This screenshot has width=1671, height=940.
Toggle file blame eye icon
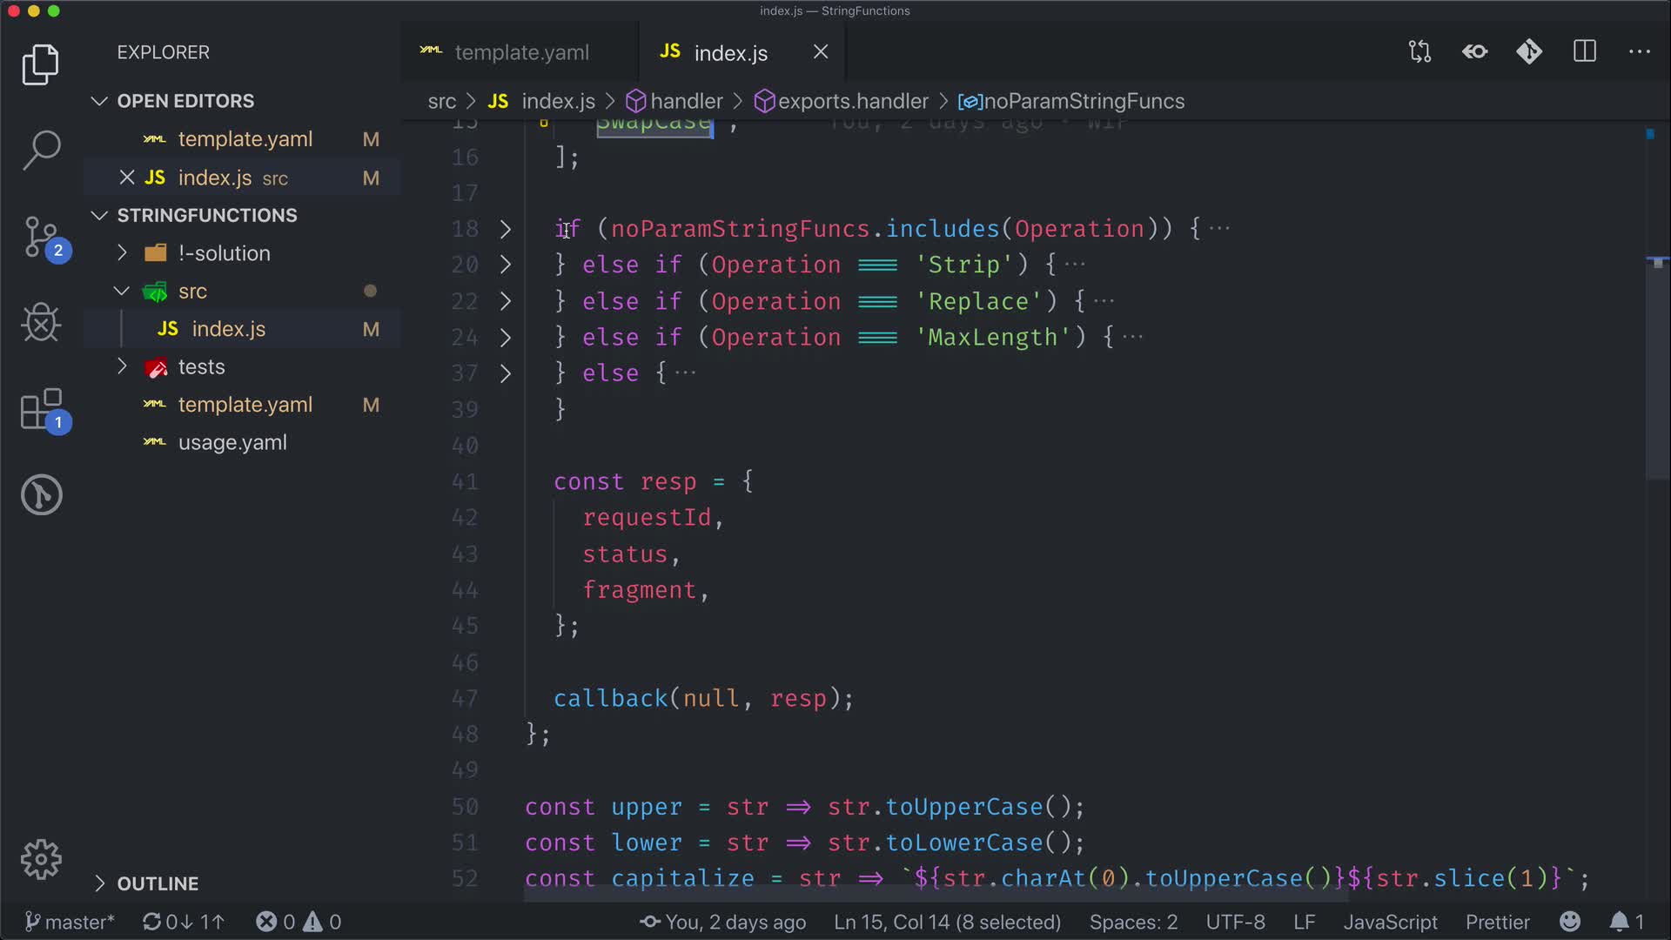pos(1475,52)
